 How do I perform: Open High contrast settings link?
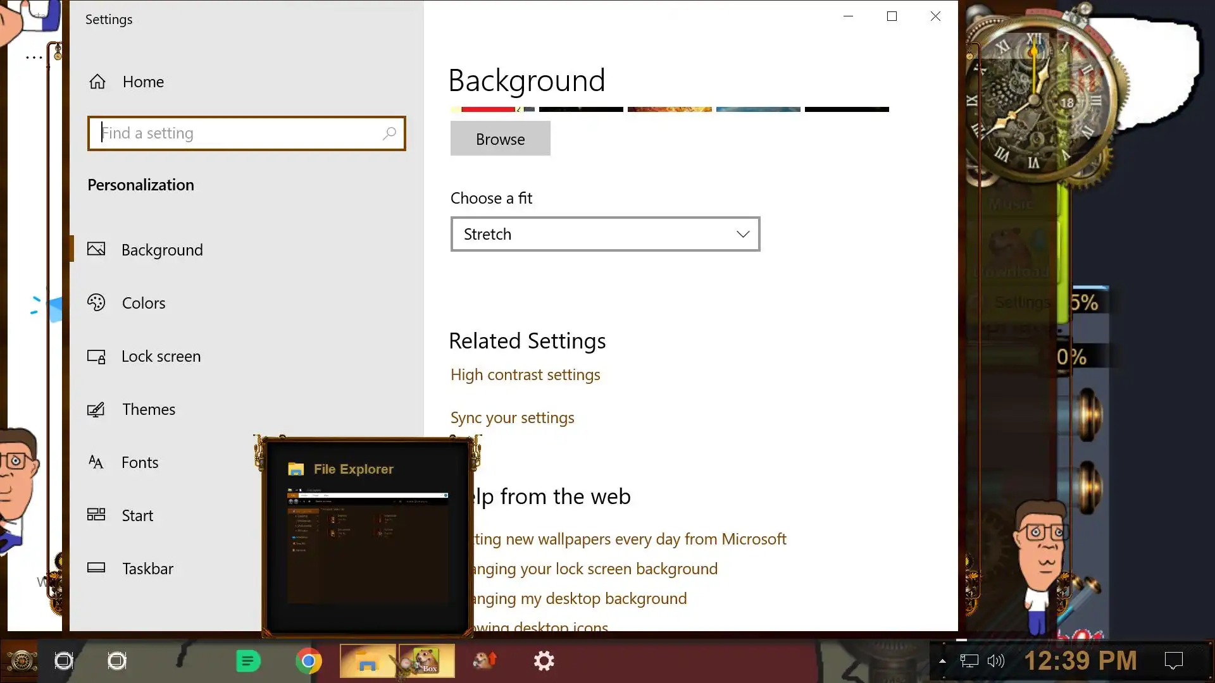(525, 374)
